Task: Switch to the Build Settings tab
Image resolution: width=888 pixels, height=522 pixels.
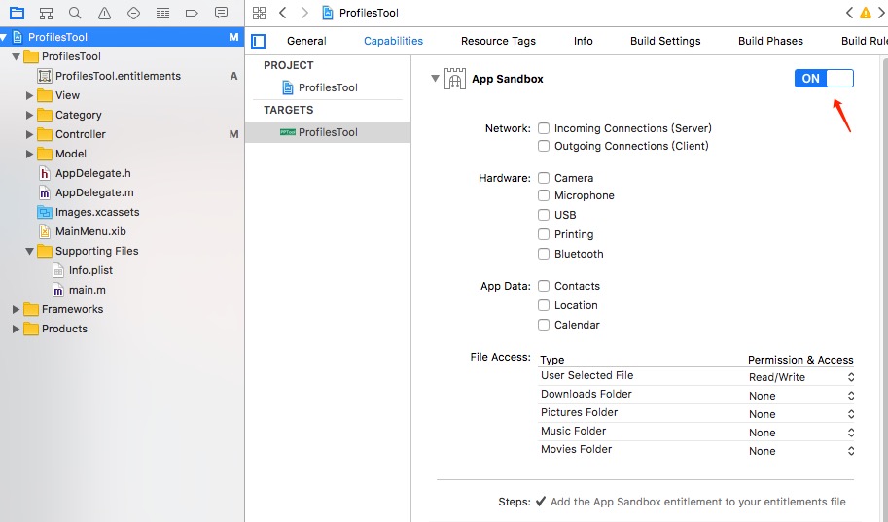Action: pos(665,41)
